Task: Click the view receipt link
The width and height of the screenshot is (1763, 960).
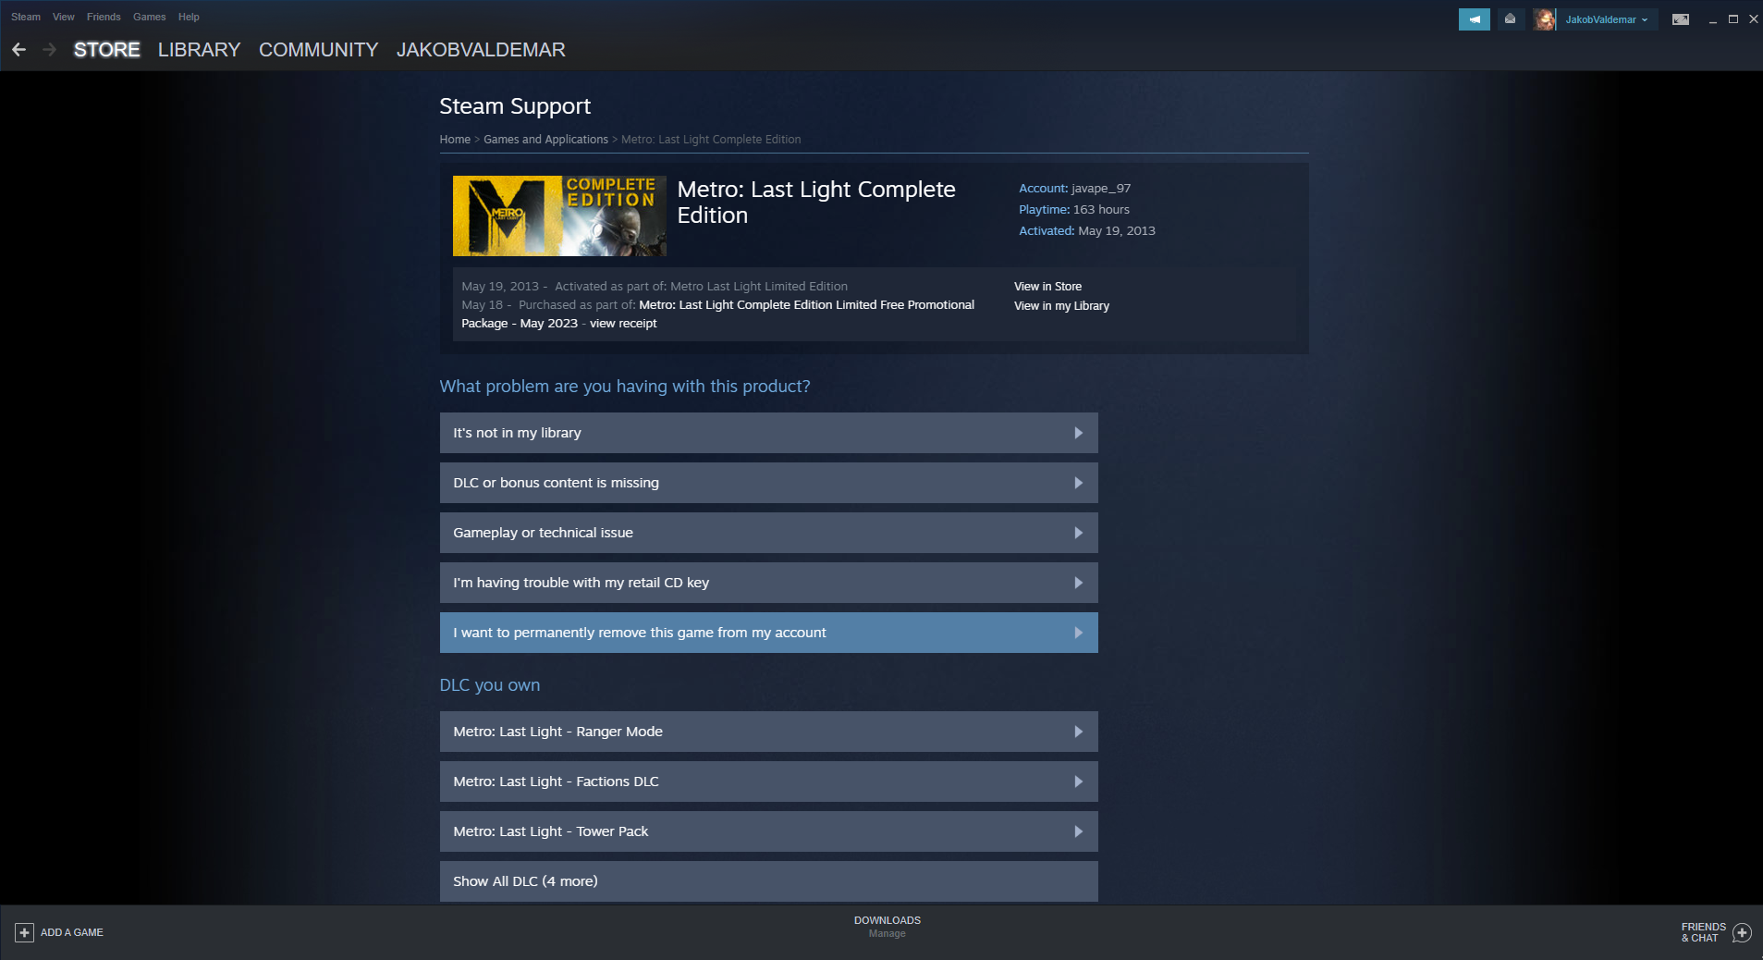Action: 623,324
